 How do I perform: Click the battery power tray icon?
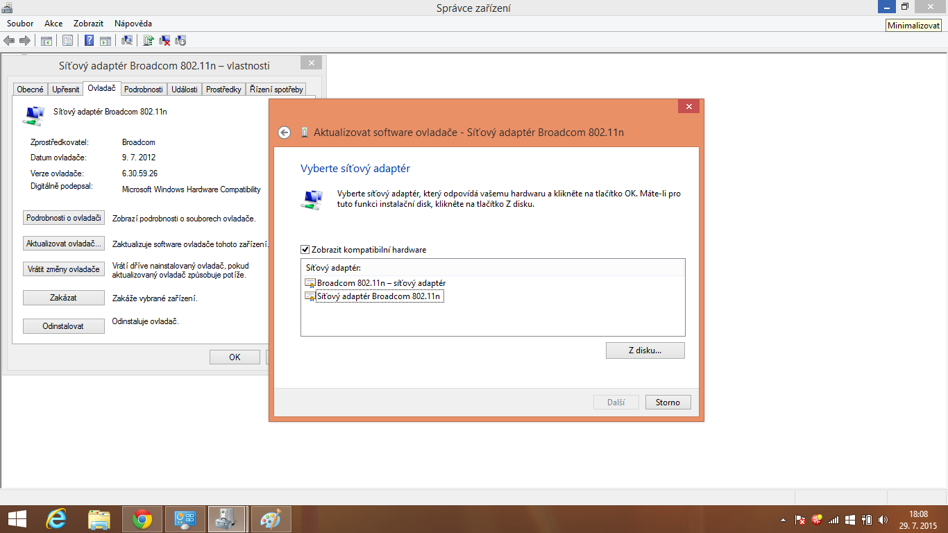(x=867, y=519)
